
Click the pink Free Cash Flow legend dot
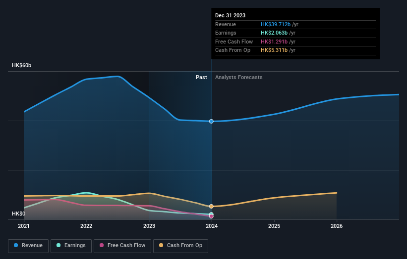pos(102,245)
